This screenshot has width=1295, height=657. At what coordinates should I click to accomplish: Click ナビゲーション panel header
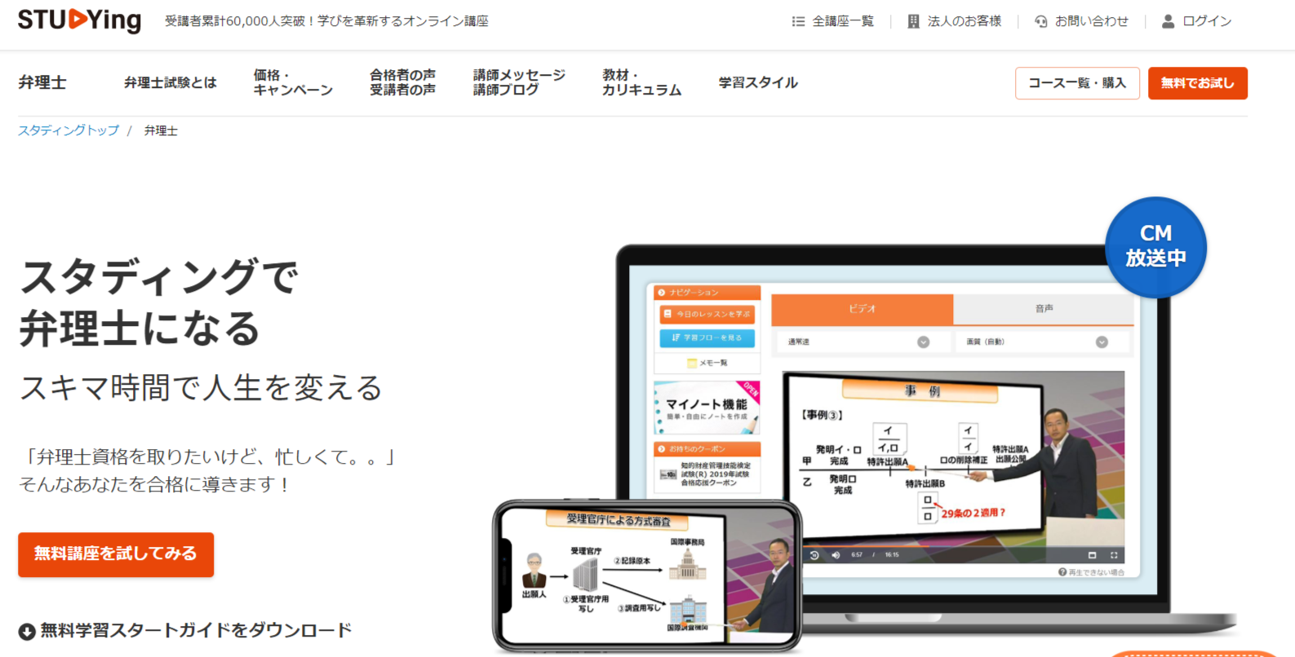(x=707, y=292)
